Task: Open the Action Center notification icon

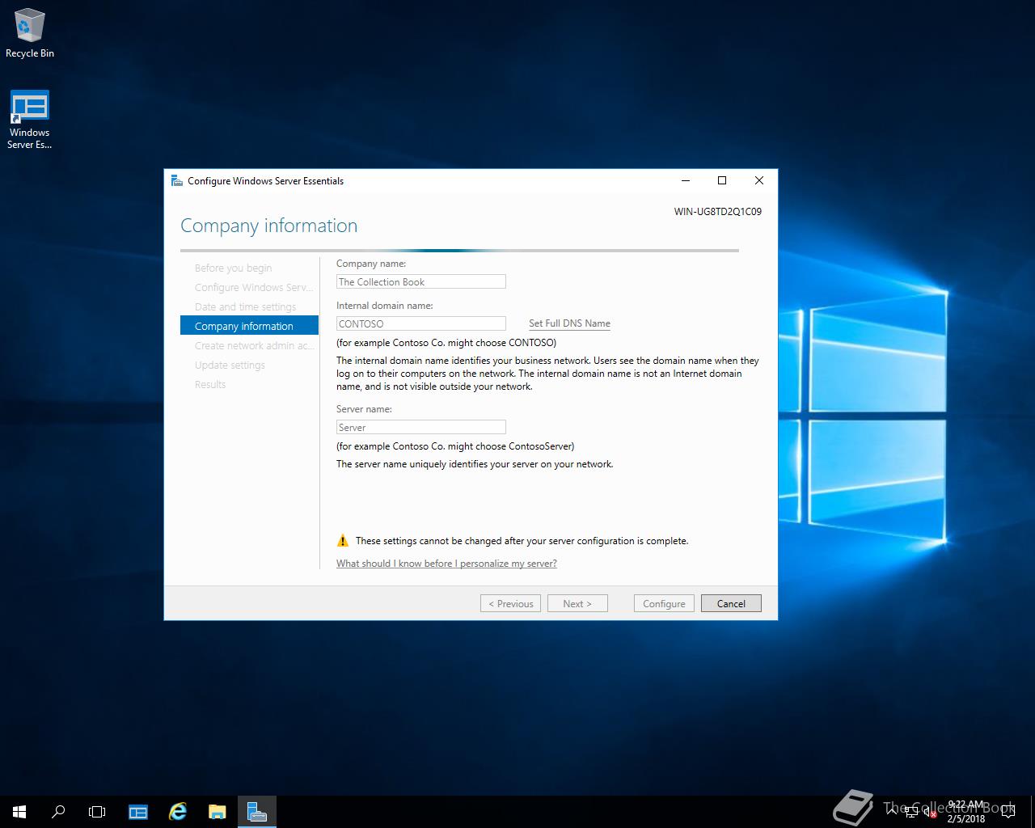Action: pos(1008,812)
